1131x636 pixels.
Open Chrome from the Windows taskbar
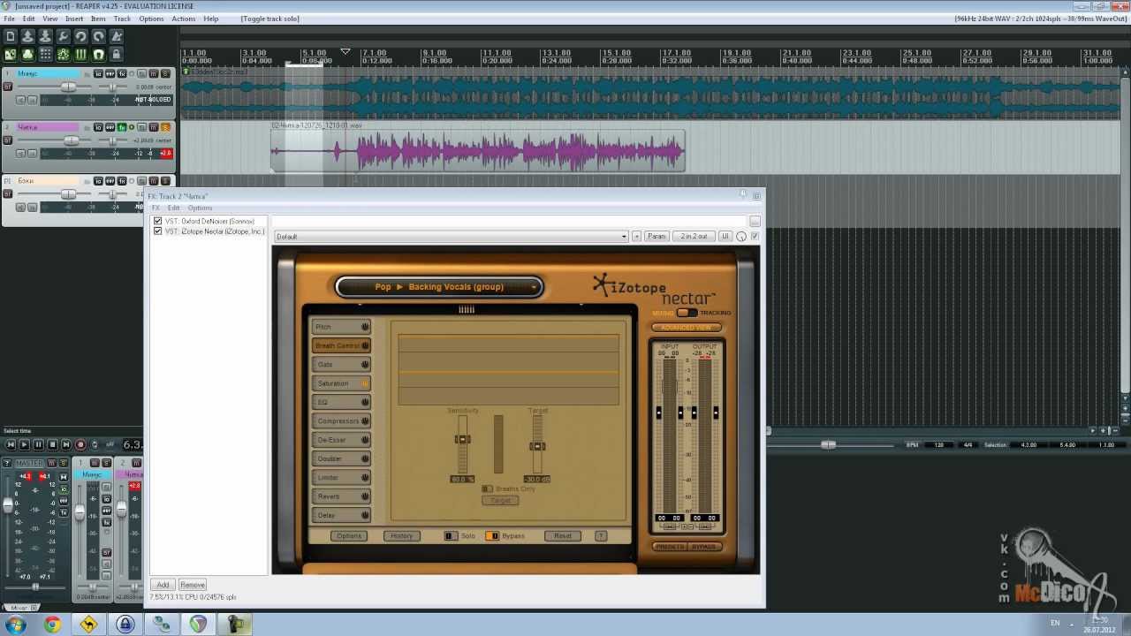click(52, 625)
